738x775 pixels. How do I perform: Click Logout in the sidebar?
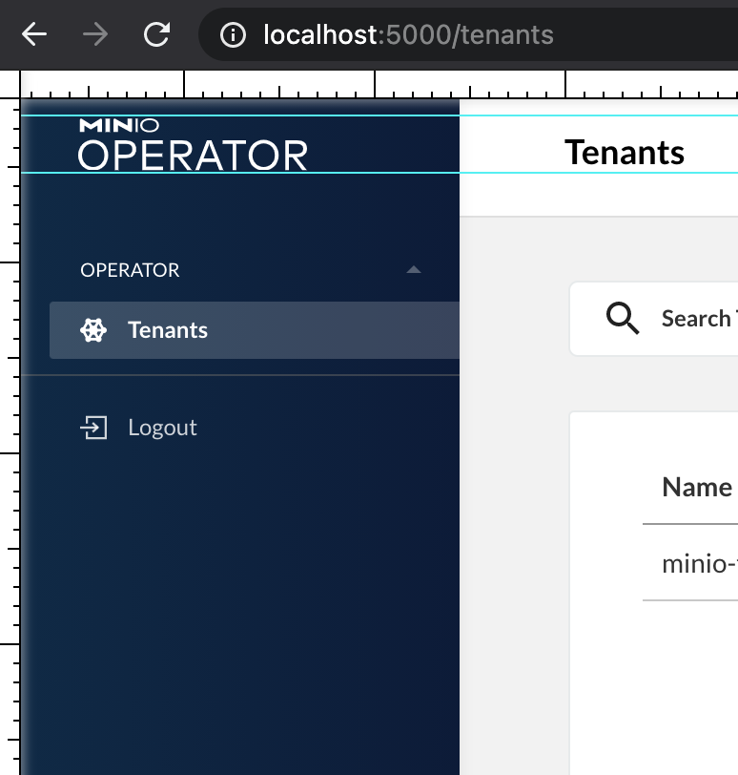coord(162,428)
